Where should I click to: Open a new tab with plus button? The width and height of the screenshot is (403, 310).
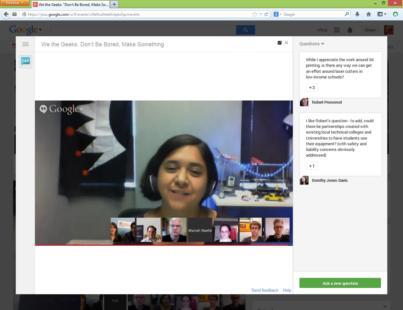tap(114, 4)
